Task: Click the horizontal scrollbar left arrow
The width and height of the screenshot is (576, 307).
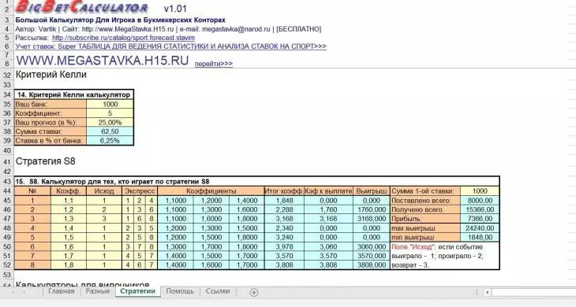Action: pyautogui.click(x=488, y=292)
